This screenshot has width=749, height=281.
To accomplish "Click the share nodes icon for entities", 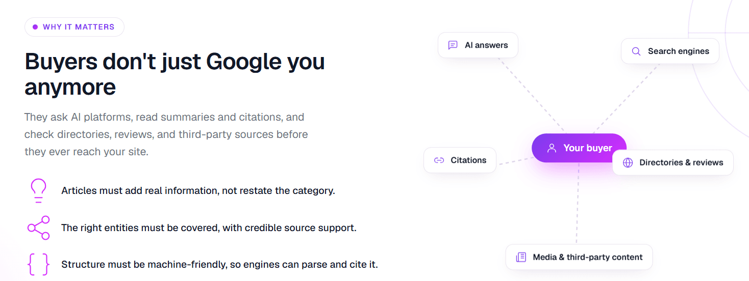I will coord(39,228).
